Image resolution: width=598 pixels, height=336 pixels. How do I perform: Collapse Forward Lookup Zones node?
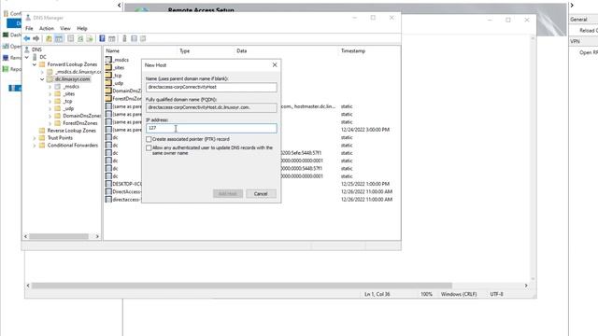pos(35,64)
